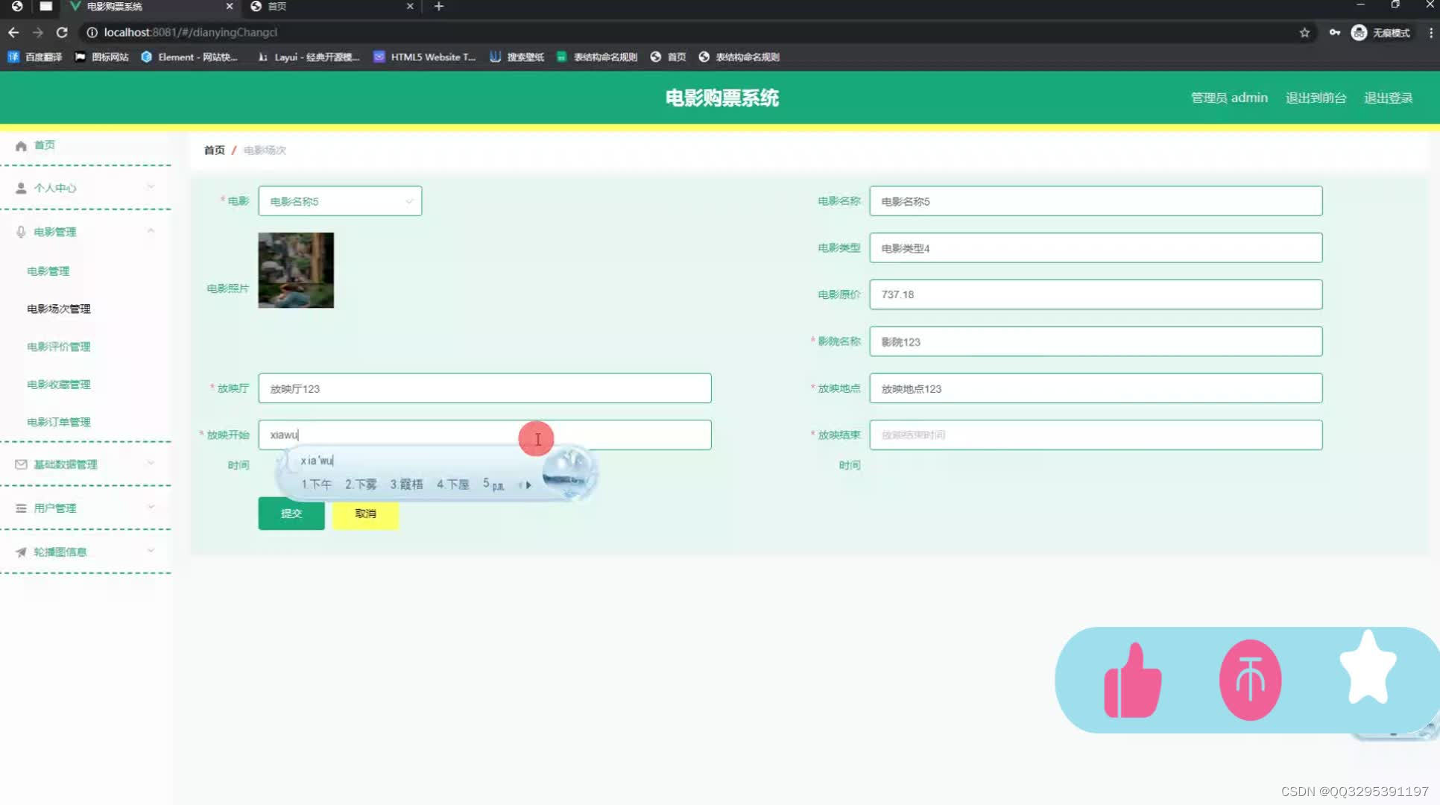Open 电影评价管理 submenu item

point(59,347)
